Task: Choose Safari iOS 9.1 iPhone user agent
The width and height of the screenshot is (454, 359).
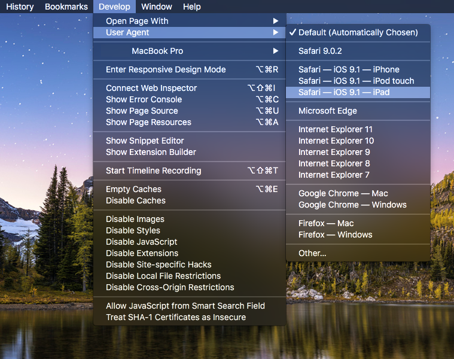Action: pyautogui.click(x=358, y=69)
